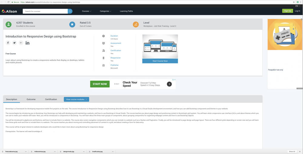Switch to the Description tab

(12, 99)
